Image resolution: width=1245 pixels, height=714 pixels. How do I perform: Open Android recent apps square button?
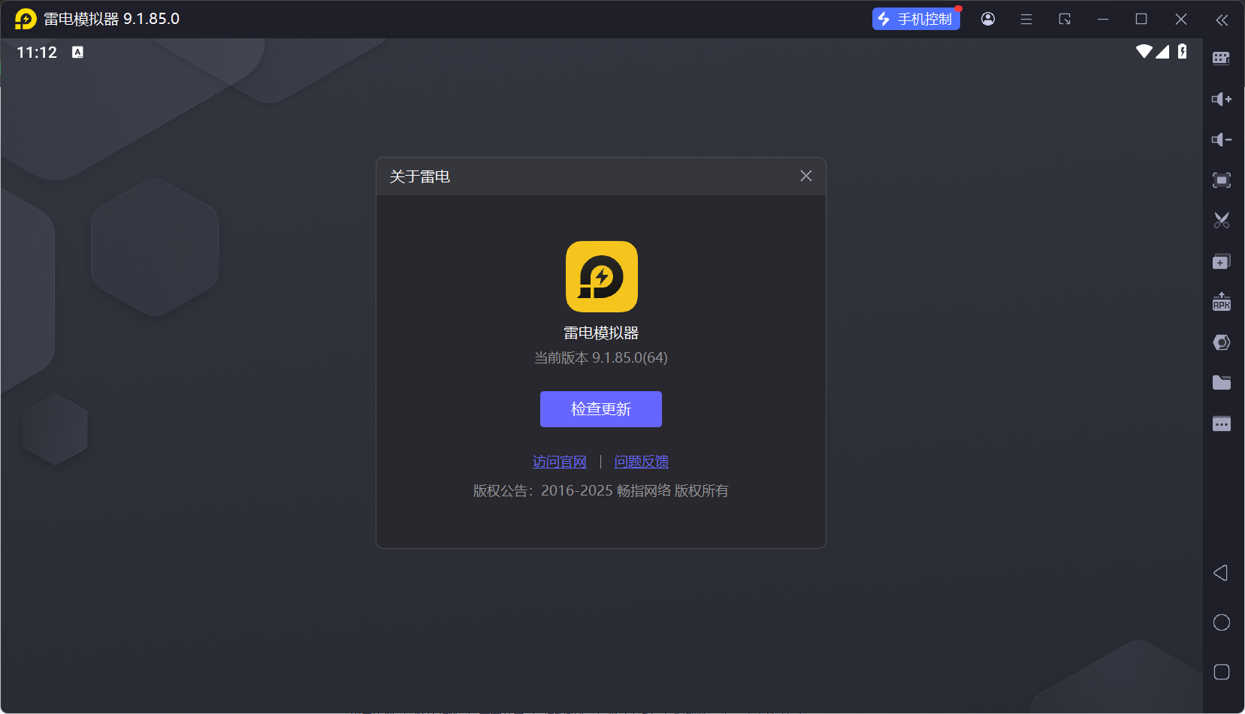click(1221, 672)
